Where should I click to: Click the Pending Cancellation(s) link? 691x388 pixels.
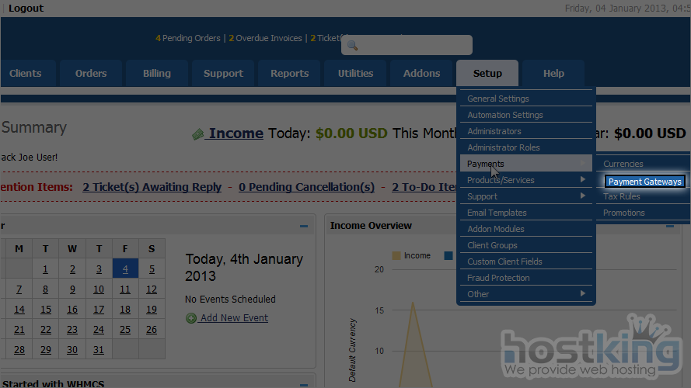click(x=306, y=187)
